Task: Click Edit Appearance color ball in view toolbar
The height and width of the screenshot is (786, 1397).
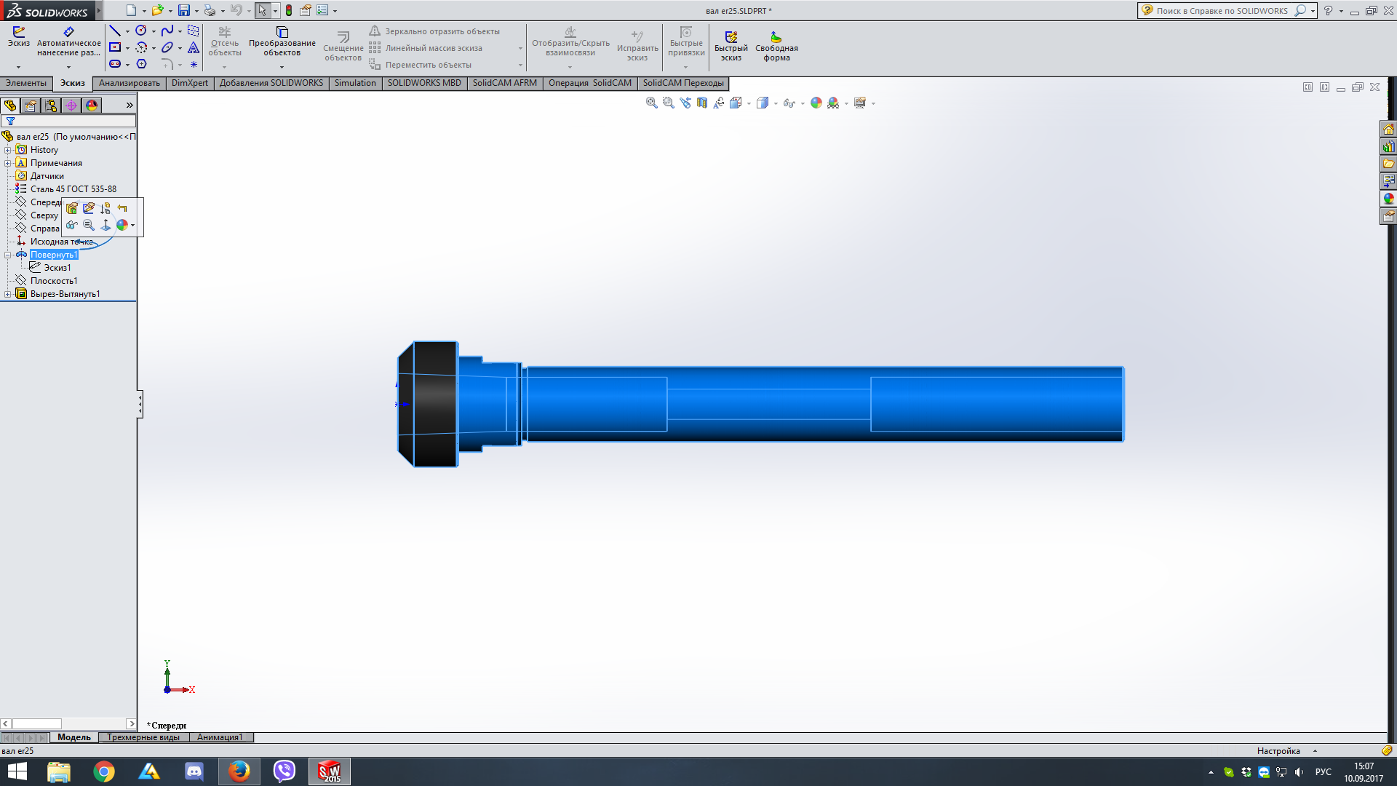Action: 816,103
